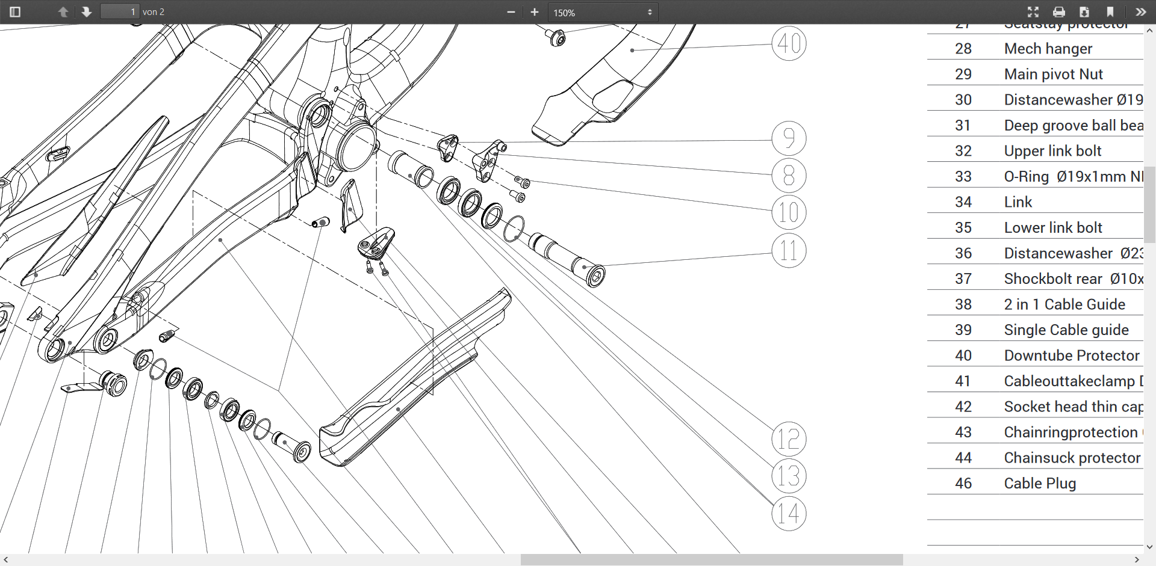Image resolution: width=1156 pixels, height=566 pixels.
Task: Switch to presentation fullscreen mode
Action: coord(1033,12)
